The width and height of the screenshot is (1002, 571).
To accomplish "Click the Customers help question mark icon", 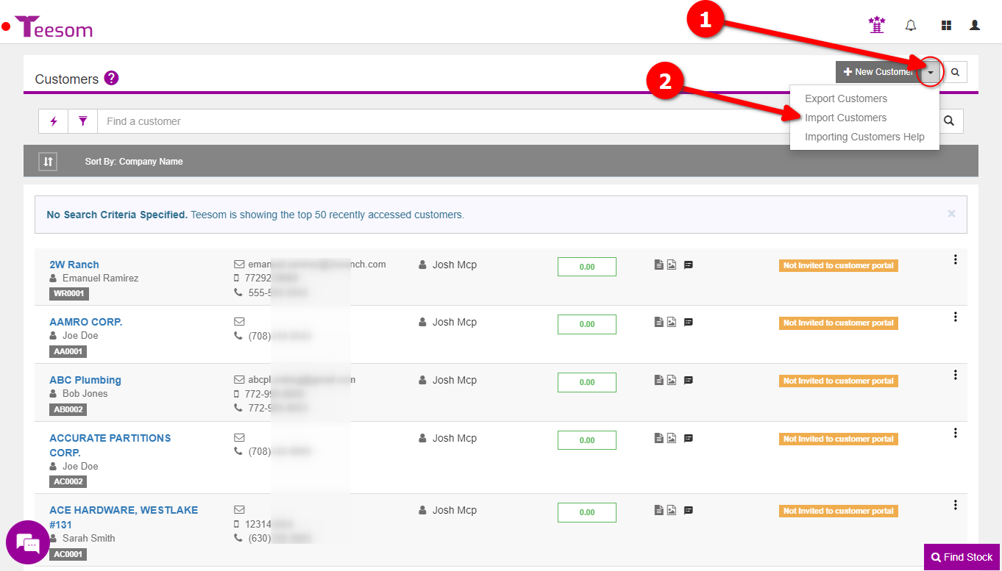I will pos(111,78).
